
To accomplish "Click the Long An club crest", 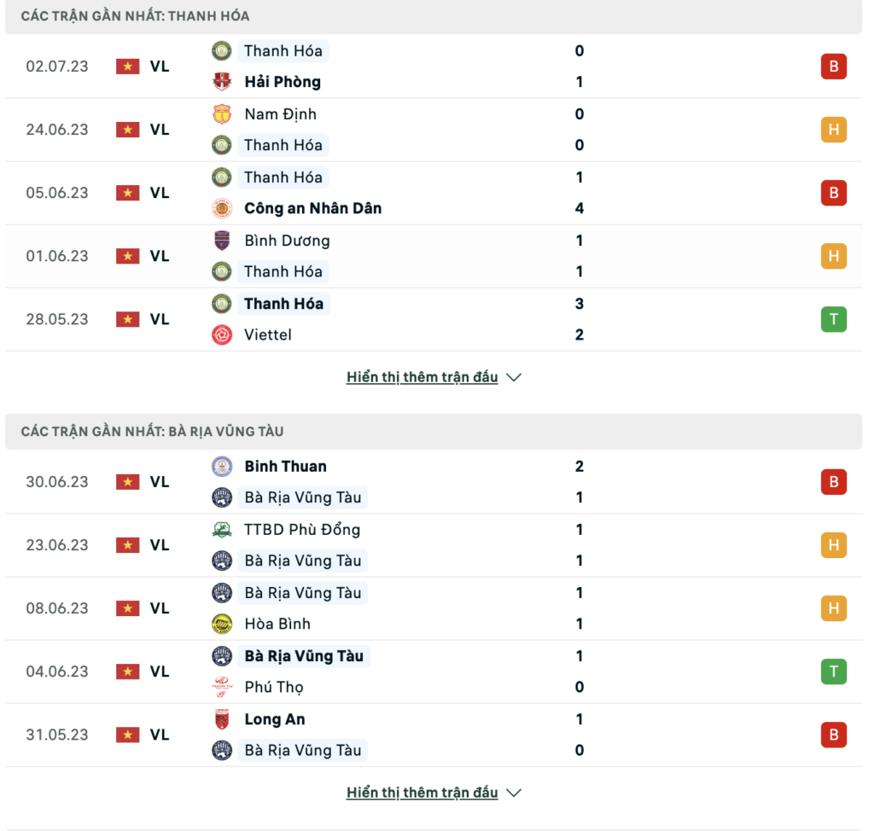I will pyautogui.click(x=222, y=719).
